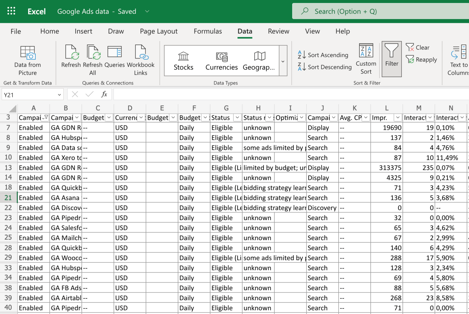This screenshot has width=469, height=314.
Task: Open the Custom Sort dialog
Action: tap(366, 59)
